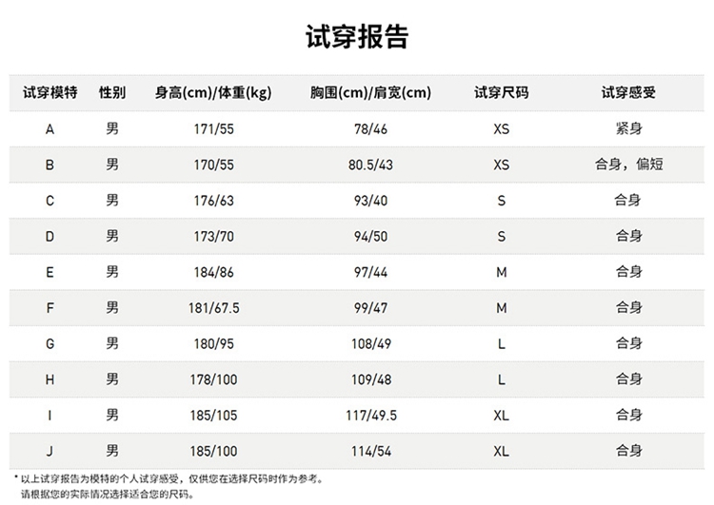
Task: Select the XL size cell for model J
Action: coord(501,451)
